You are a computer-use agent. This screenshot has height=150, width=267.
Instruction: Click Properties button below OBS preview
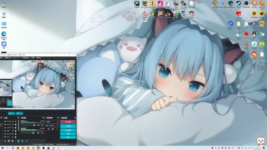point(11,113)
